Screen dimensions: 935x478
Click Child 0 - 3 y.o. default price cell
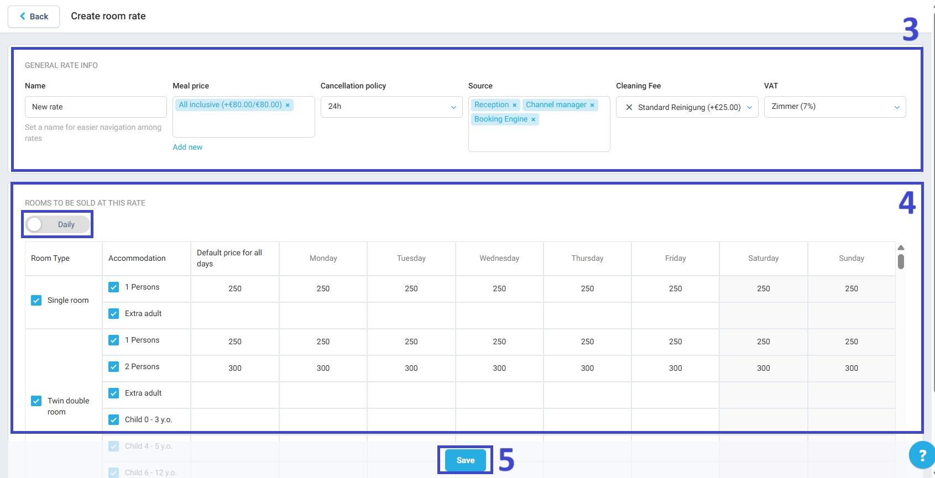[x=235, y=422]
